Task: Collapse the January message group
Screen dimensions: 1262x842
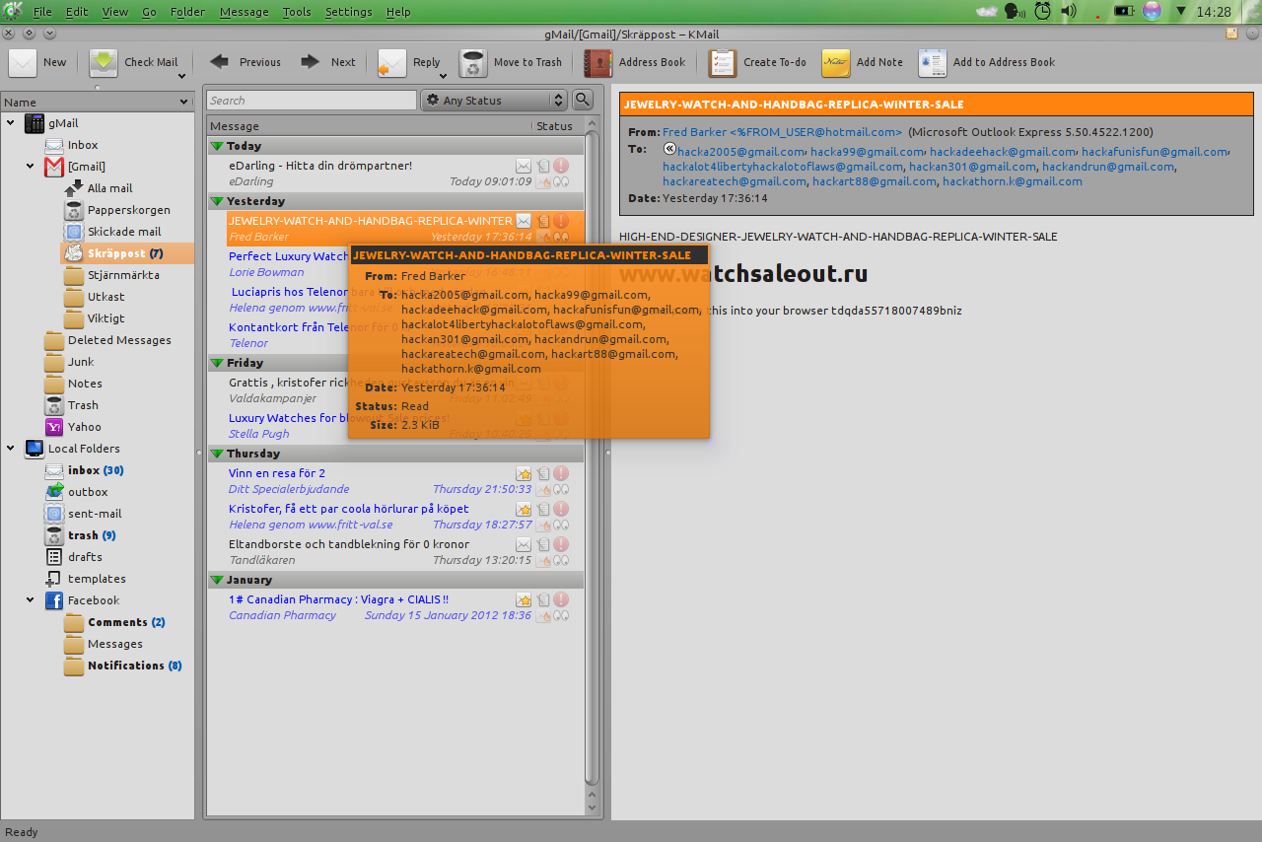Action: click(217, 580)
